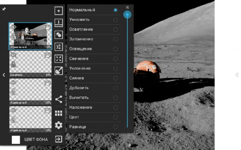Add a new layer with plus icon
241x150 pixels.
[59, 11]
